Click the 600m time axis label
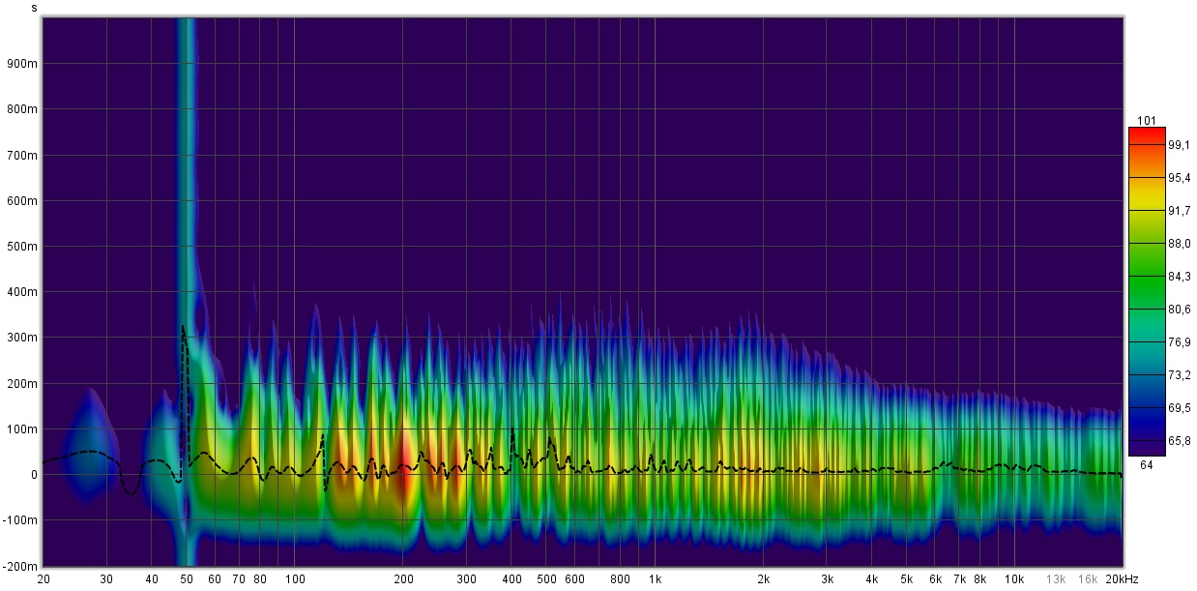 (x=23, y=201)
